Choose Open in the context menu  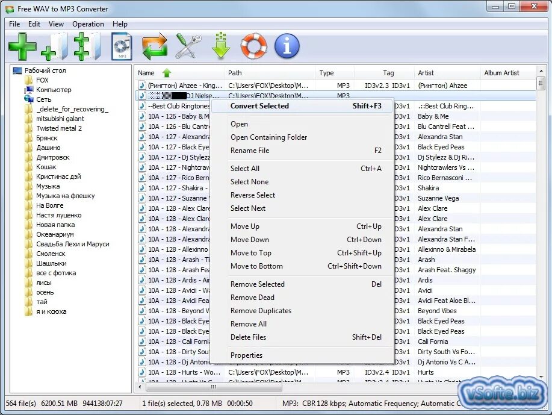(x=302, y=124)
